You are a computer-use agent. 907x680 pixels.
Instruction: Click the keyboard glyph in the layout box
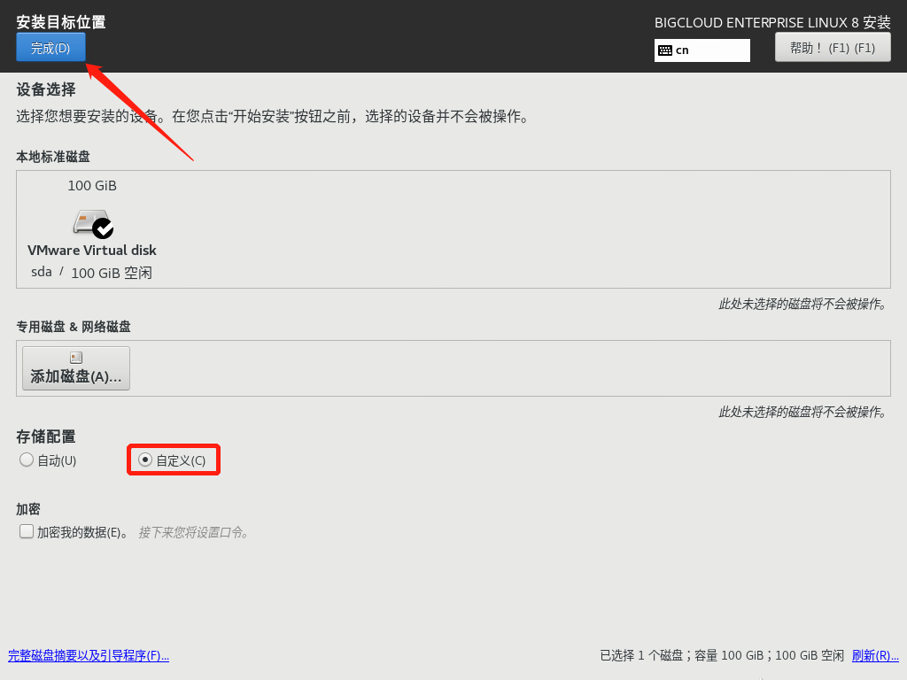pyautogui.click(x=666, y=50)
